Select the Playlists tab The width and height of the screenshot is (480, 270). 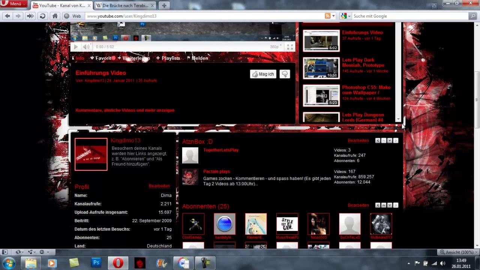168,58
